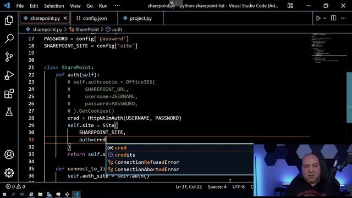This screenshot has width=352, height=198.
Task: Choose the 'credits' autocomplete suggestion
Action: [180, 155]
